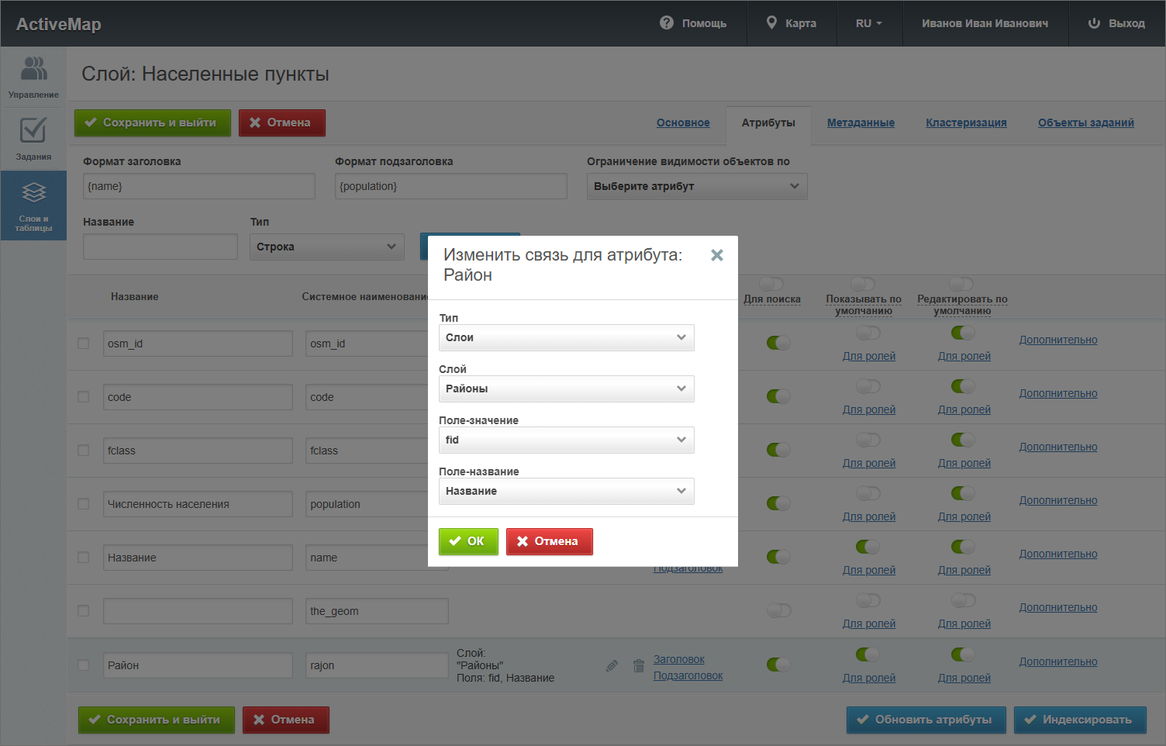This screenshot has width=1166, height=746.
Task: Open Карта from the top bar
Action: tap(792, 23)
